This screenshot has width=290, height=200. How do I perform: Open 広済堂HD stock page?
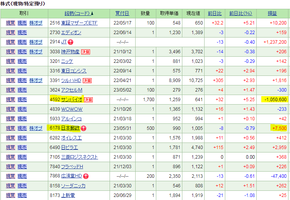tap(72, 176)
